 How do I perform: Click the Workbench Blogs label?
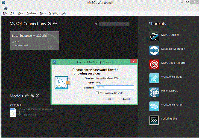(x=172, y=77)
